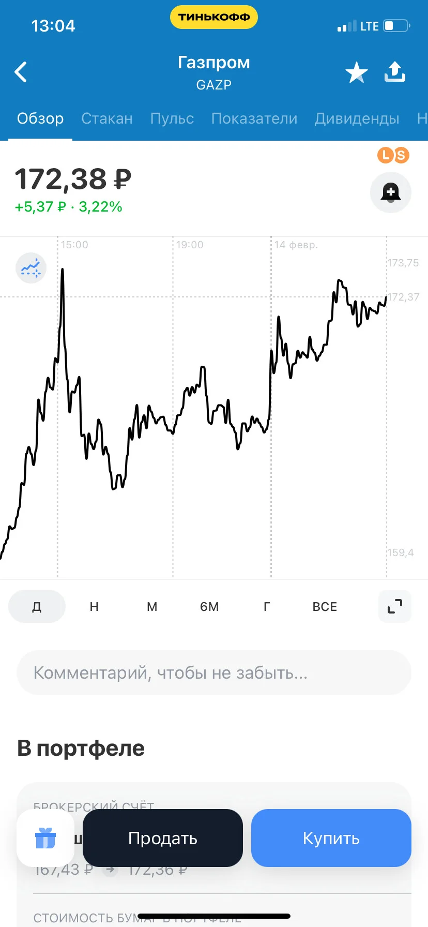
Task: Add Газпром to favorites with star icon
Action: (357, 72)
